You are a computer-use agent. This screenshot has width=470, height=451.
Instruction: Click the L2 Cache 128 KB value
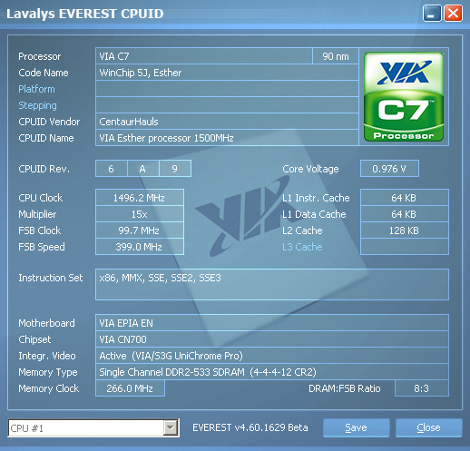[405, 230]
